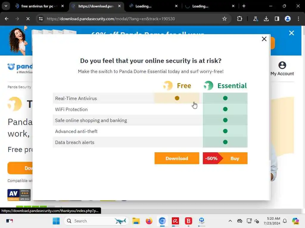
Task: Close the 'free antivirus for pc' tab
Action: (63, 6)
